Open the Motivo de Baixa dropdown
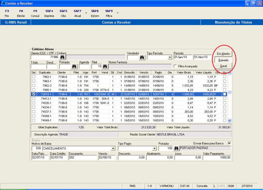The image size is (263, 190). [113, 148]
